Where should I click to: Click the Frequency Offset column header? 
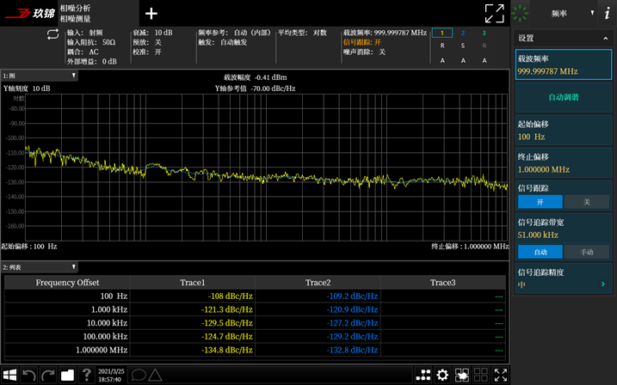click(x=67, y=283)
